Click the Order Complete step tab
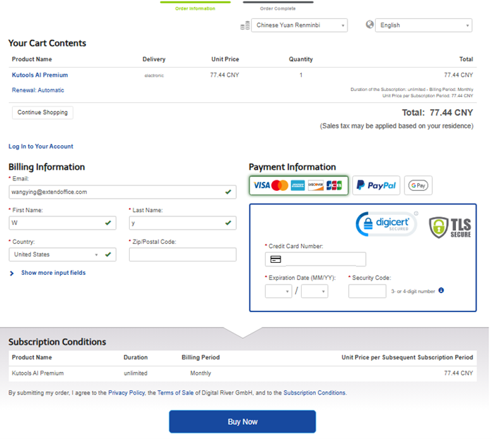Viewport: 492px width, 439px height. 278,8
